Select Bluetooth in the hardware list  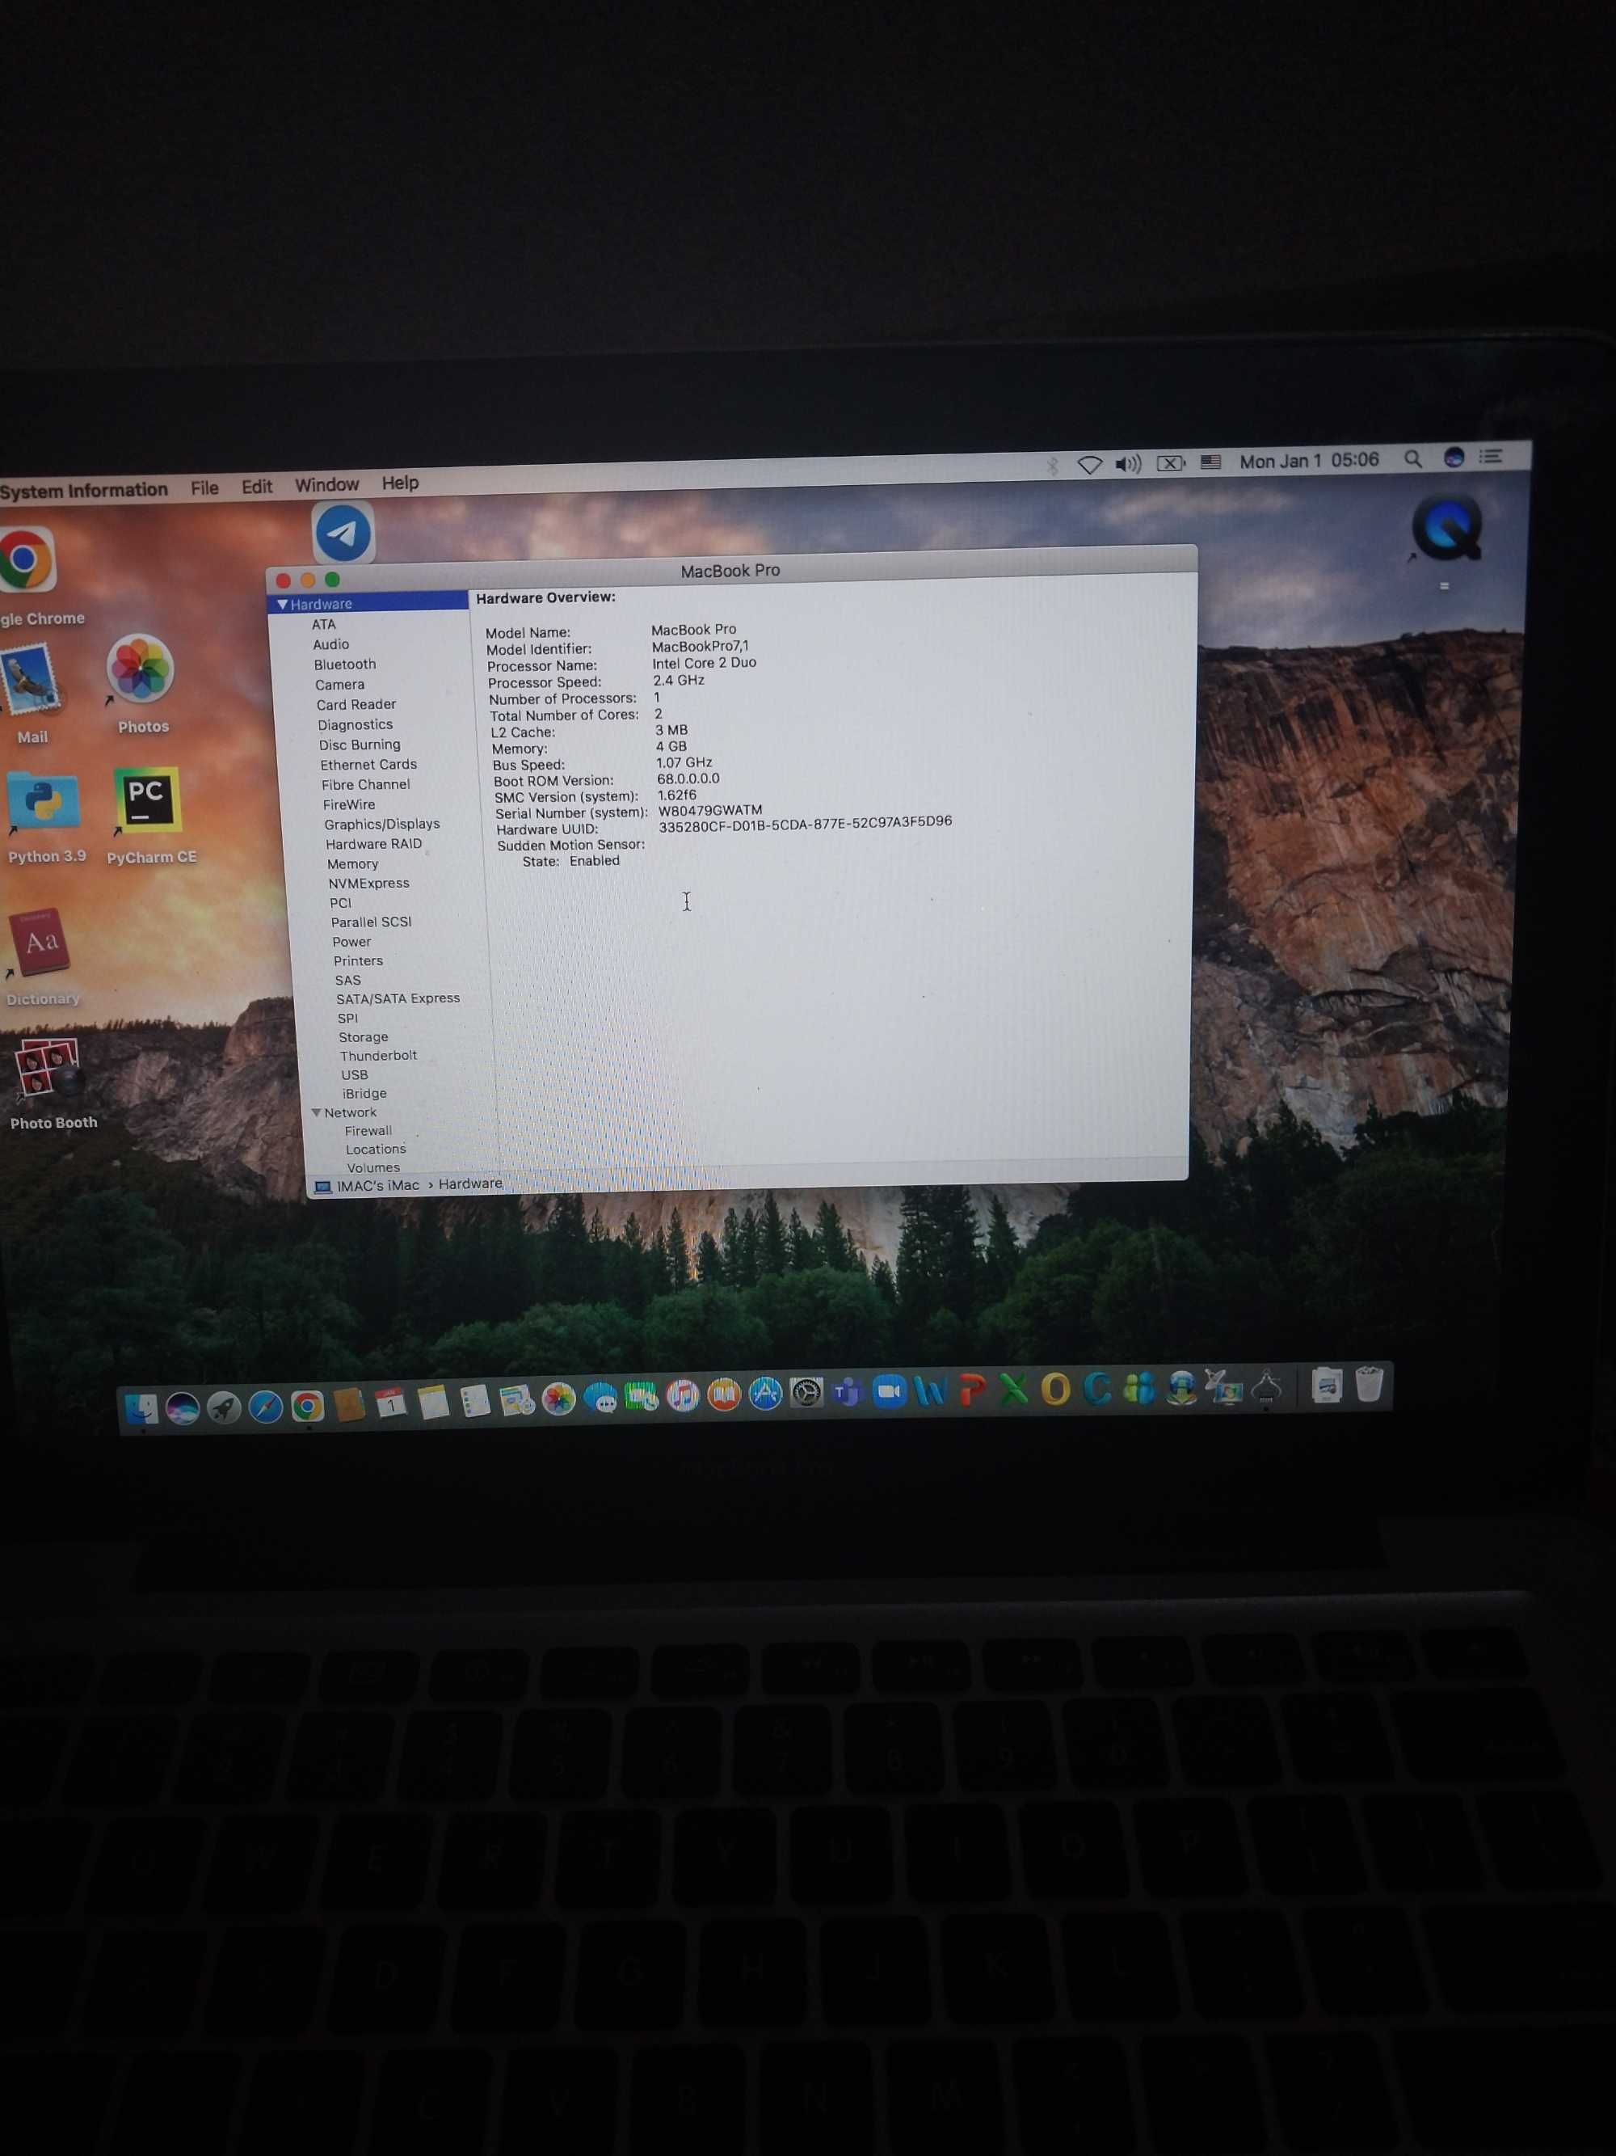coord(345,665)
